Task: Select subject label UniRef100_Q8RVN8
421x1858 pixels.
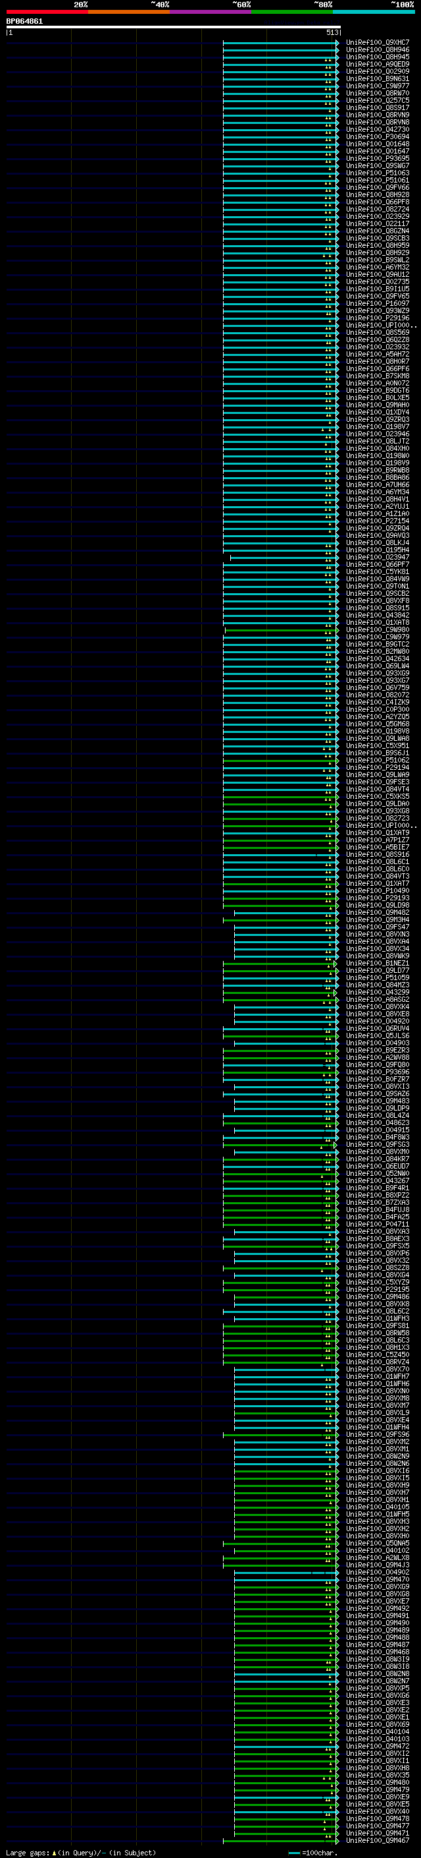Action: (378, 123)
